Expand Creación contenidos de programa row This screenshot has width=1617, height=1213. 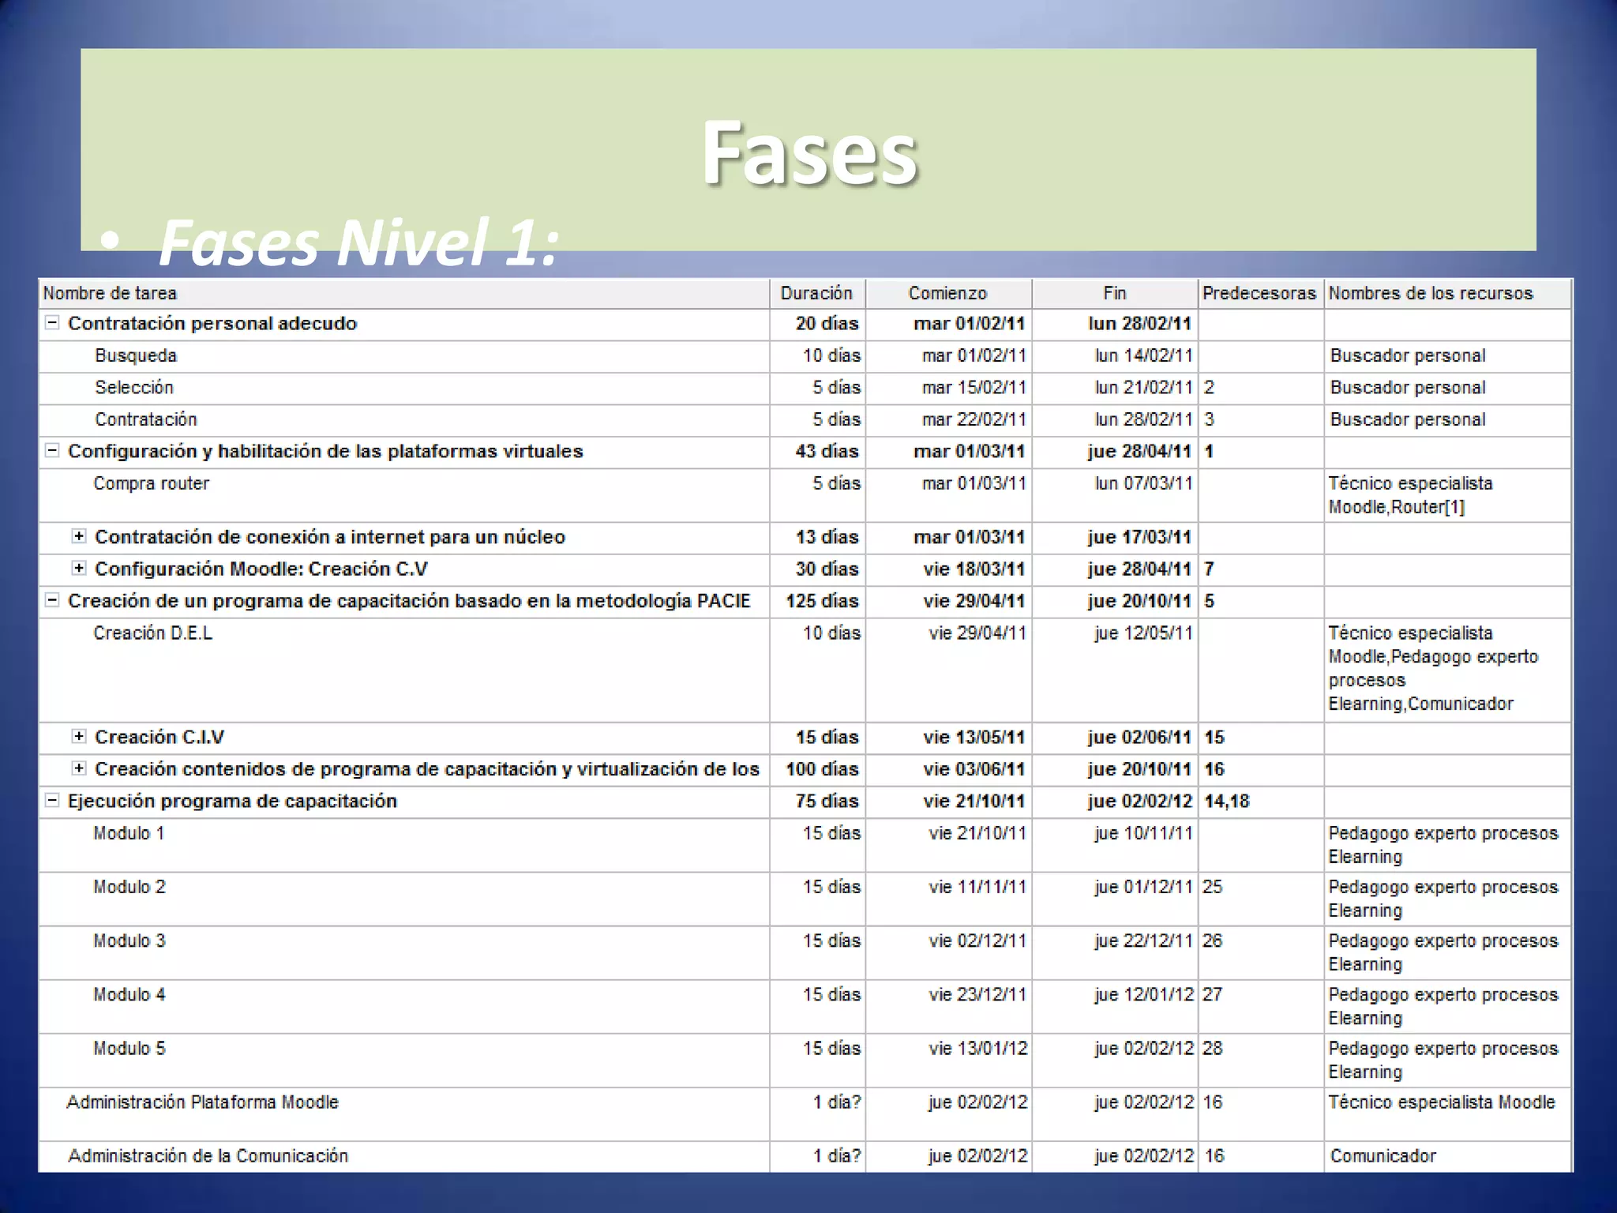click(x=79, y=768)
